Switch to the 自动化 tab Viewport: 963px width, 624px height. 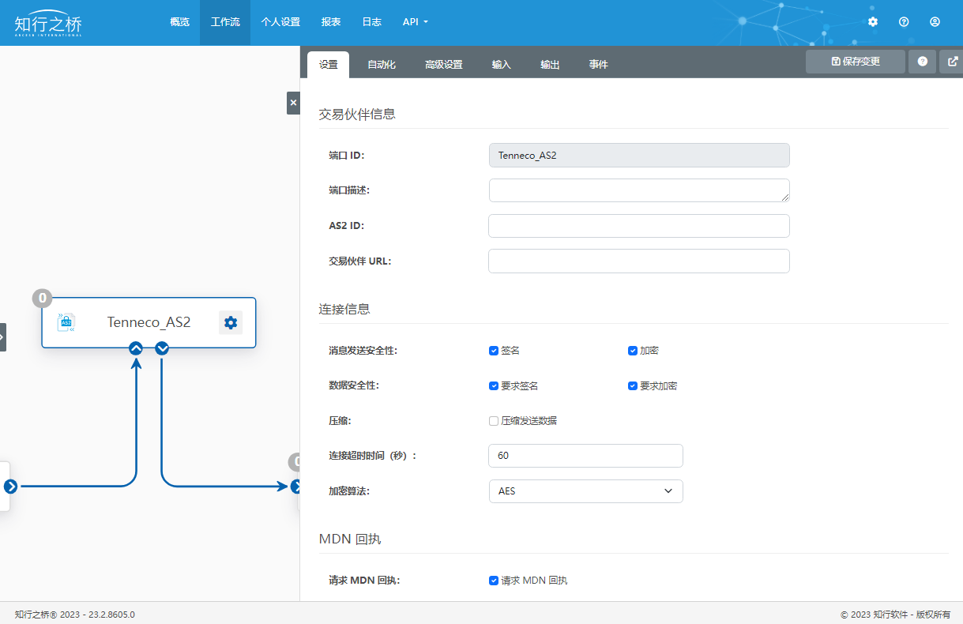pos(381,65)
